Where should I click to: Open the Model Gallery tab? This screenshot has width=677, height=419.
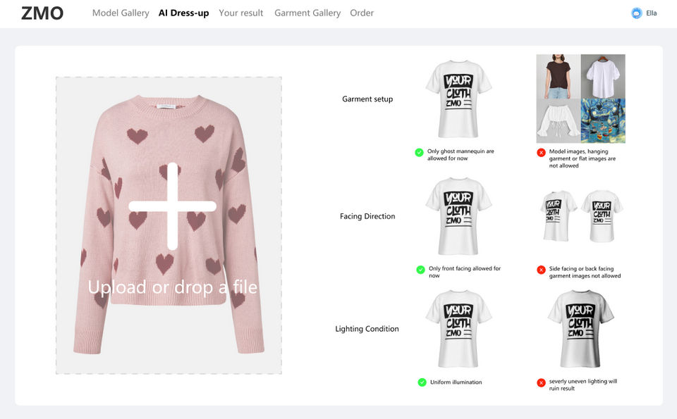point(121,13)
